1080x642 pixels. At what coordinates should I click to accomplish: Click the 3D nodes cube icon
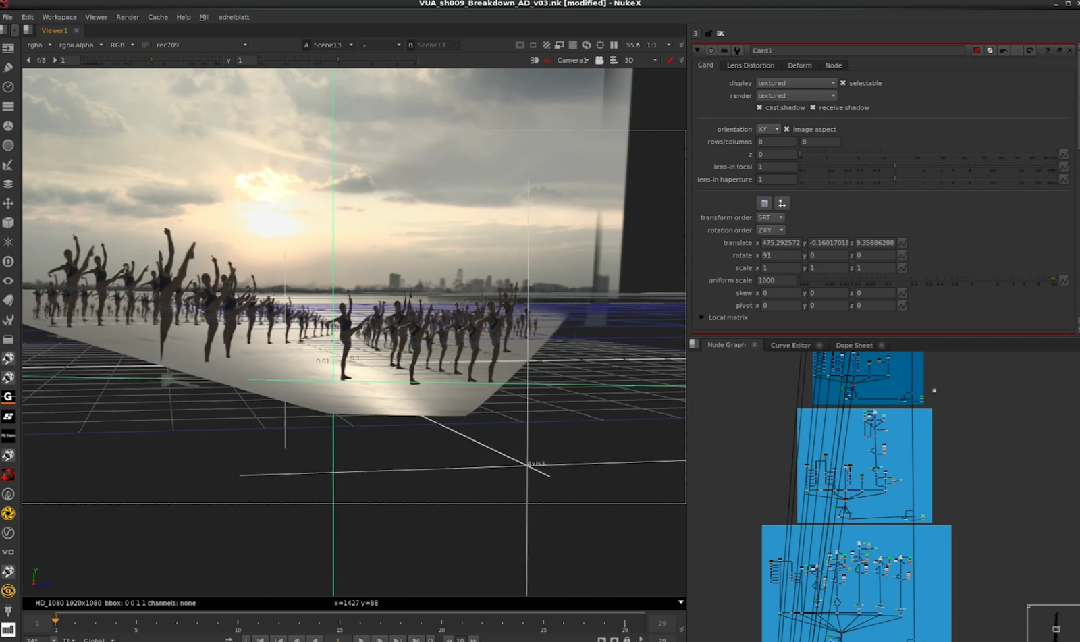8,222
